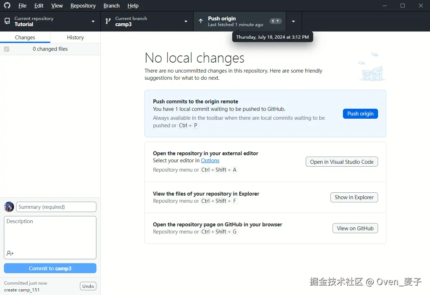
Task: Click the Show in Explorer button
Action: [x=354, y=197]
